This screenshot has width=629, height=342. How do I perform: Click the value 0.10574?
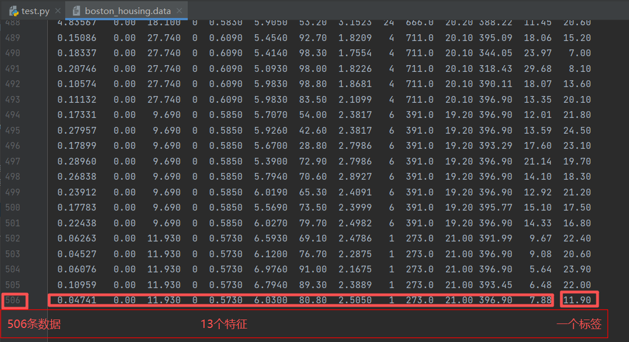click(x=76, y=84)
